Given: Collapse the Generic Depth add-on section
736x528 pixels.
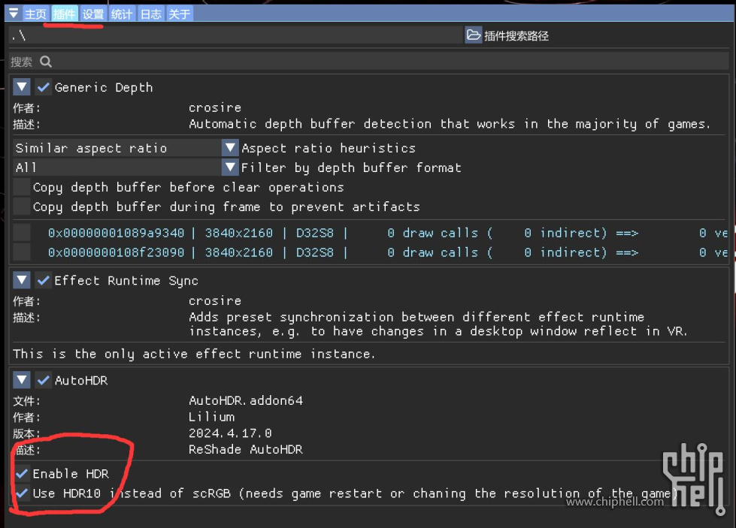Looking at the screenshot, I should pyautogui.click(x=22, y=87).
